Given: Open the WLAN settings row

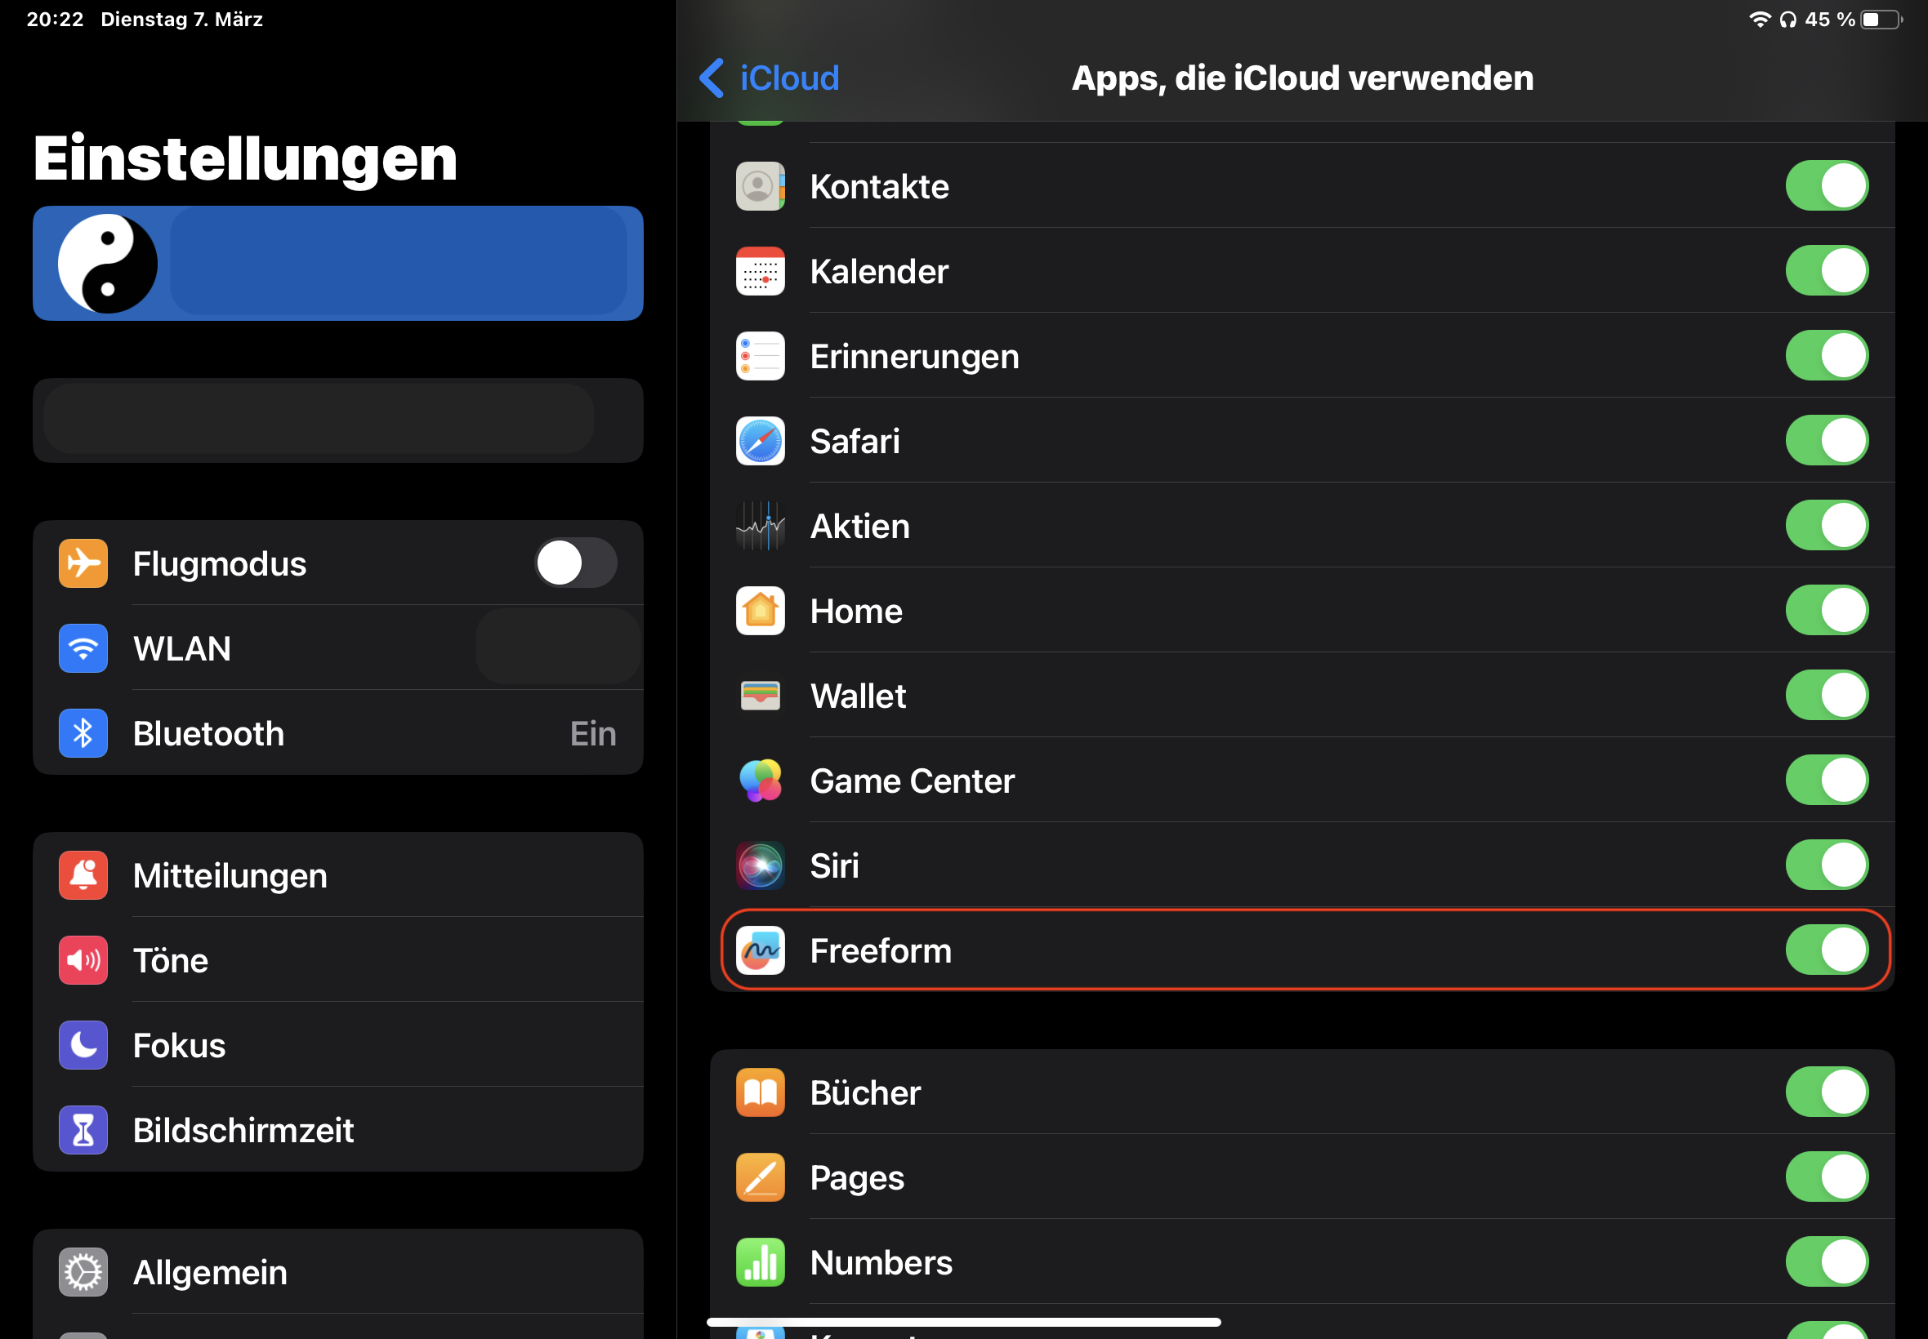Looking at the screenshot, I should 338,647.
